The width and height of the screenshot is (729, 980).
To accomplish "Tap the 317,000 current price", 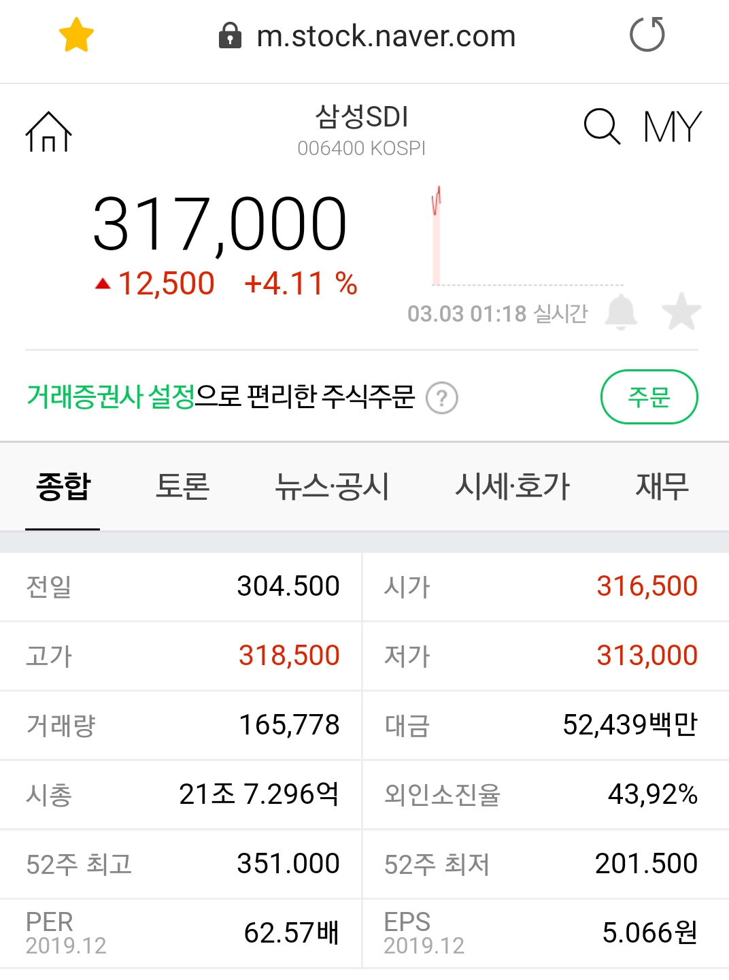I will pos(220,224).
